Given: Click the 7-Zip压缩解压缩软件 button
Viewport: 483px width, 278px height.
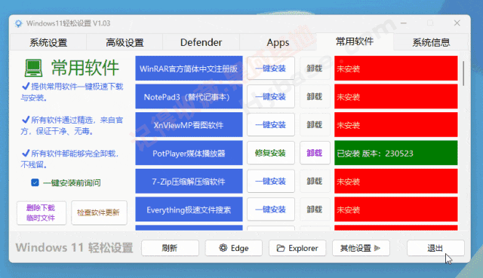Looking at the screenshot, I should tap(189, 182).
